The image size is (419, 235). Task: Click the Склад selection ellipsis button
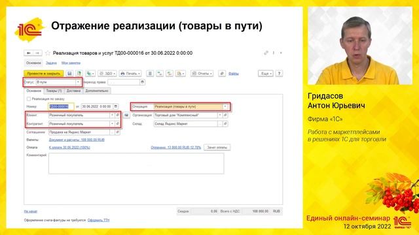click(220, 123)
